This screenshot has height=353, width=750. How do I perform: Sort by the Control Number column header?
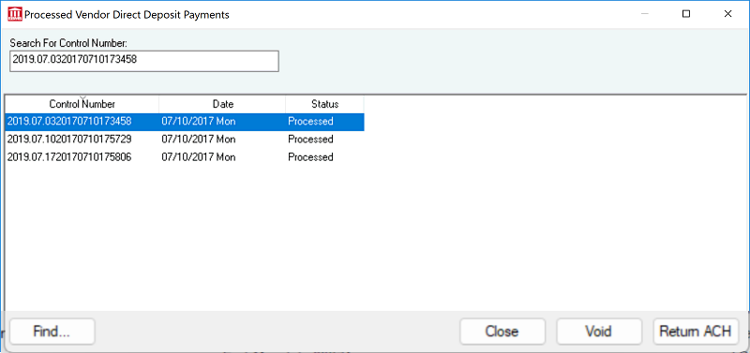point(82,104)
